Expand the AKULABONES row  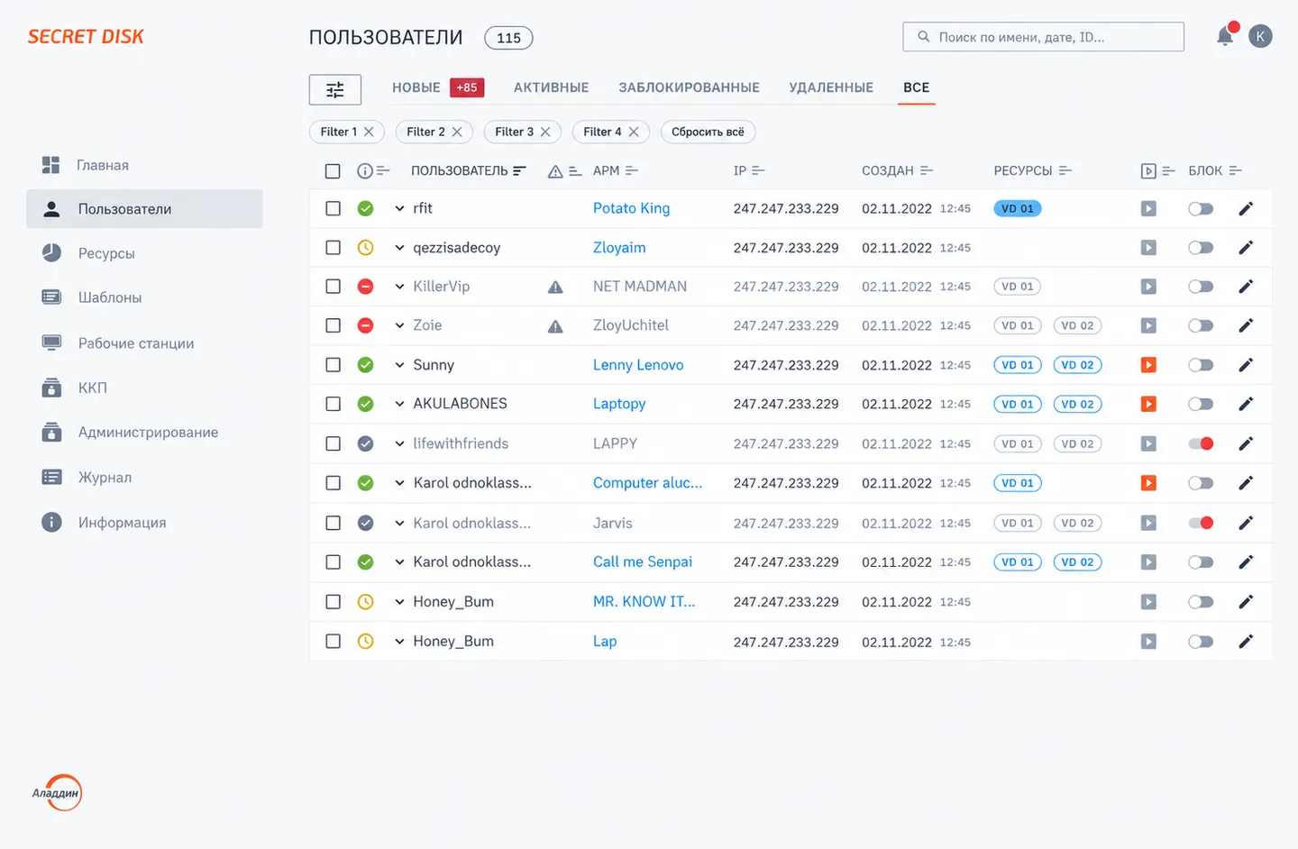click(x=399, y=404)
